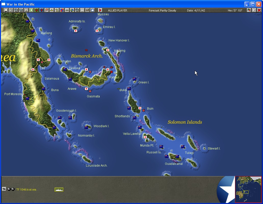The width and height of the screenshot is (263, 204).
Task: Select the highlighted TF 1046 warship icon
Action: click(x=59, y=190)
